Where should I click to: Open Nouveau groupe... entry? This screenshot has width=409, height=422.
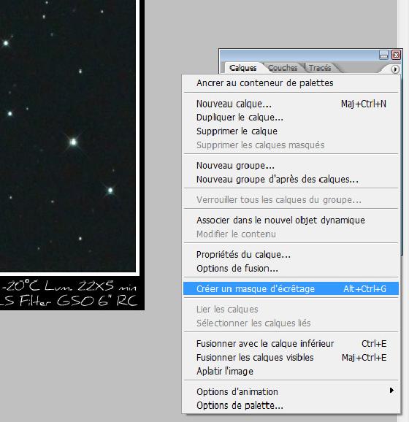291,165
